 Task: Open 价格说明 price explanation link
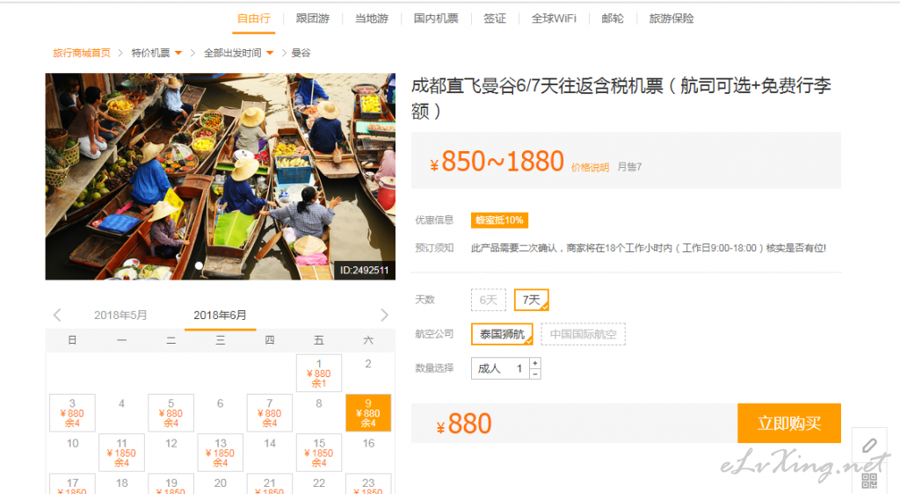[x=590, y=167]
